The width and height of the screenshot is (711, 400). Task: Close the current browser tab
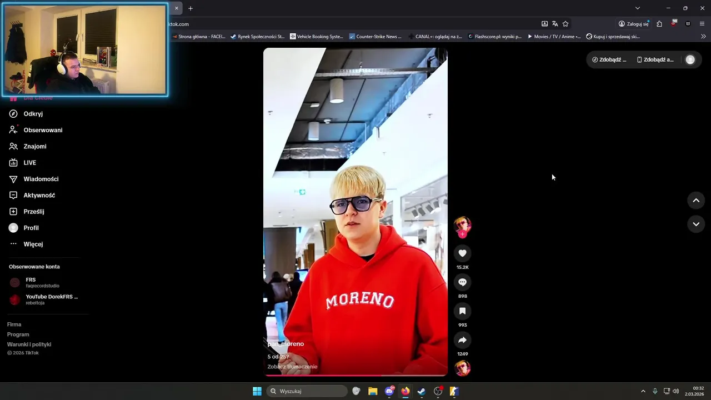(177, 8)
